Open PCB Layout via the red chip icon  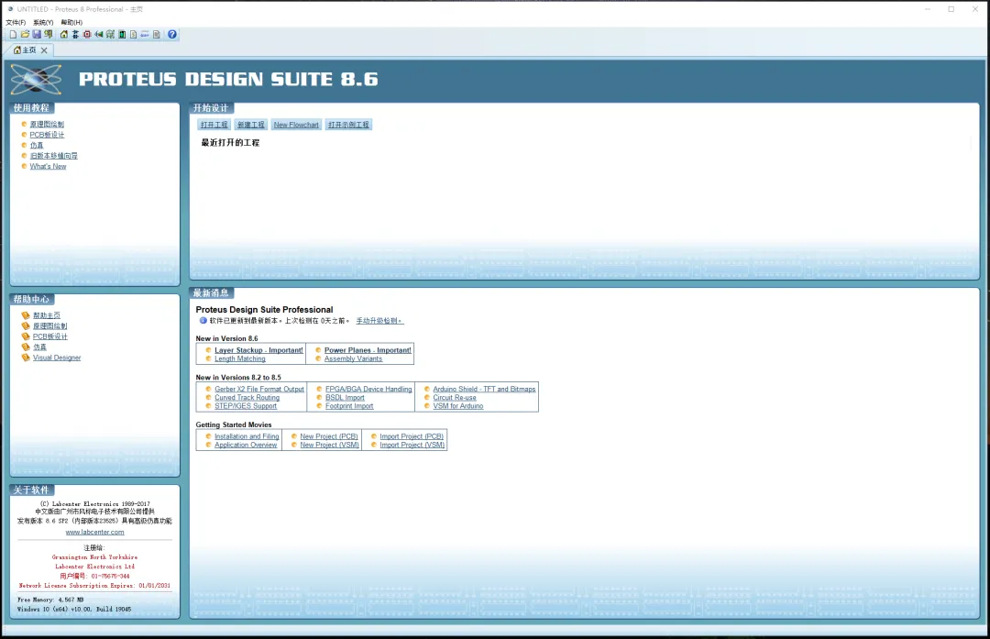[x=87, y=34]
